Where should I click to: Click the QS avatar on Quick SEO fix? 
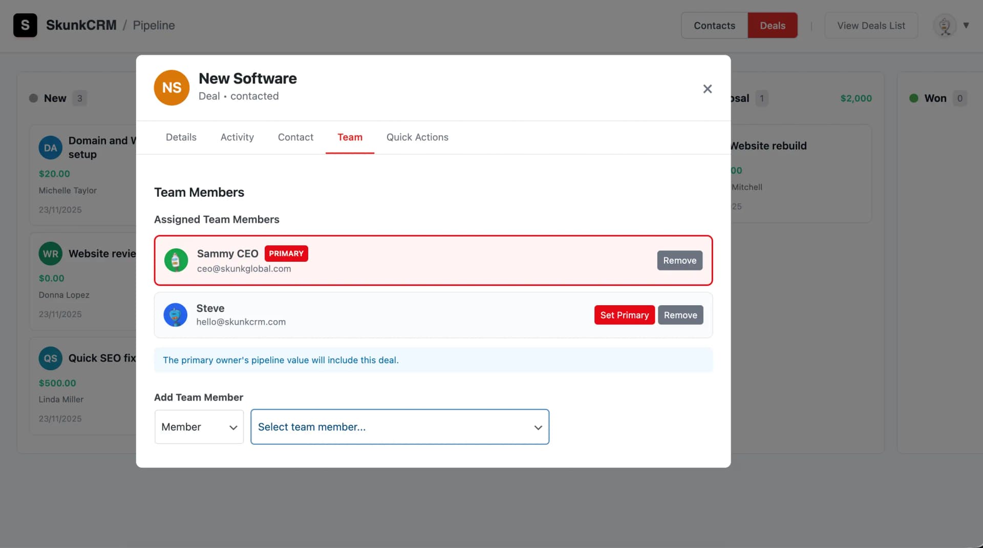click(50, 358)
